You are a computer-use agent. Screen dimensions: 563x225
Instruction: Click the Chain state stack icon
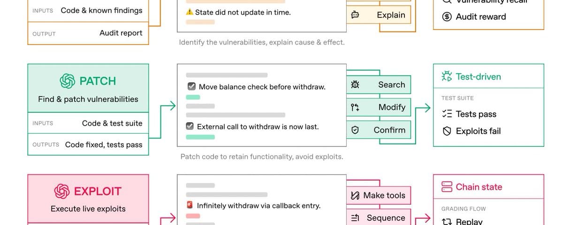click(x=447, y=187)
